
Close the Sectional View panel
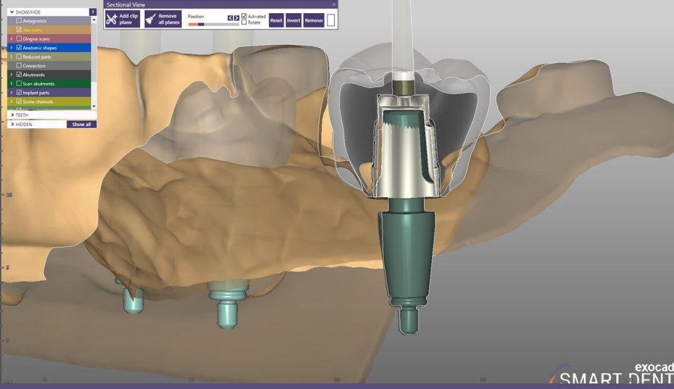click(x=334, y=5)
